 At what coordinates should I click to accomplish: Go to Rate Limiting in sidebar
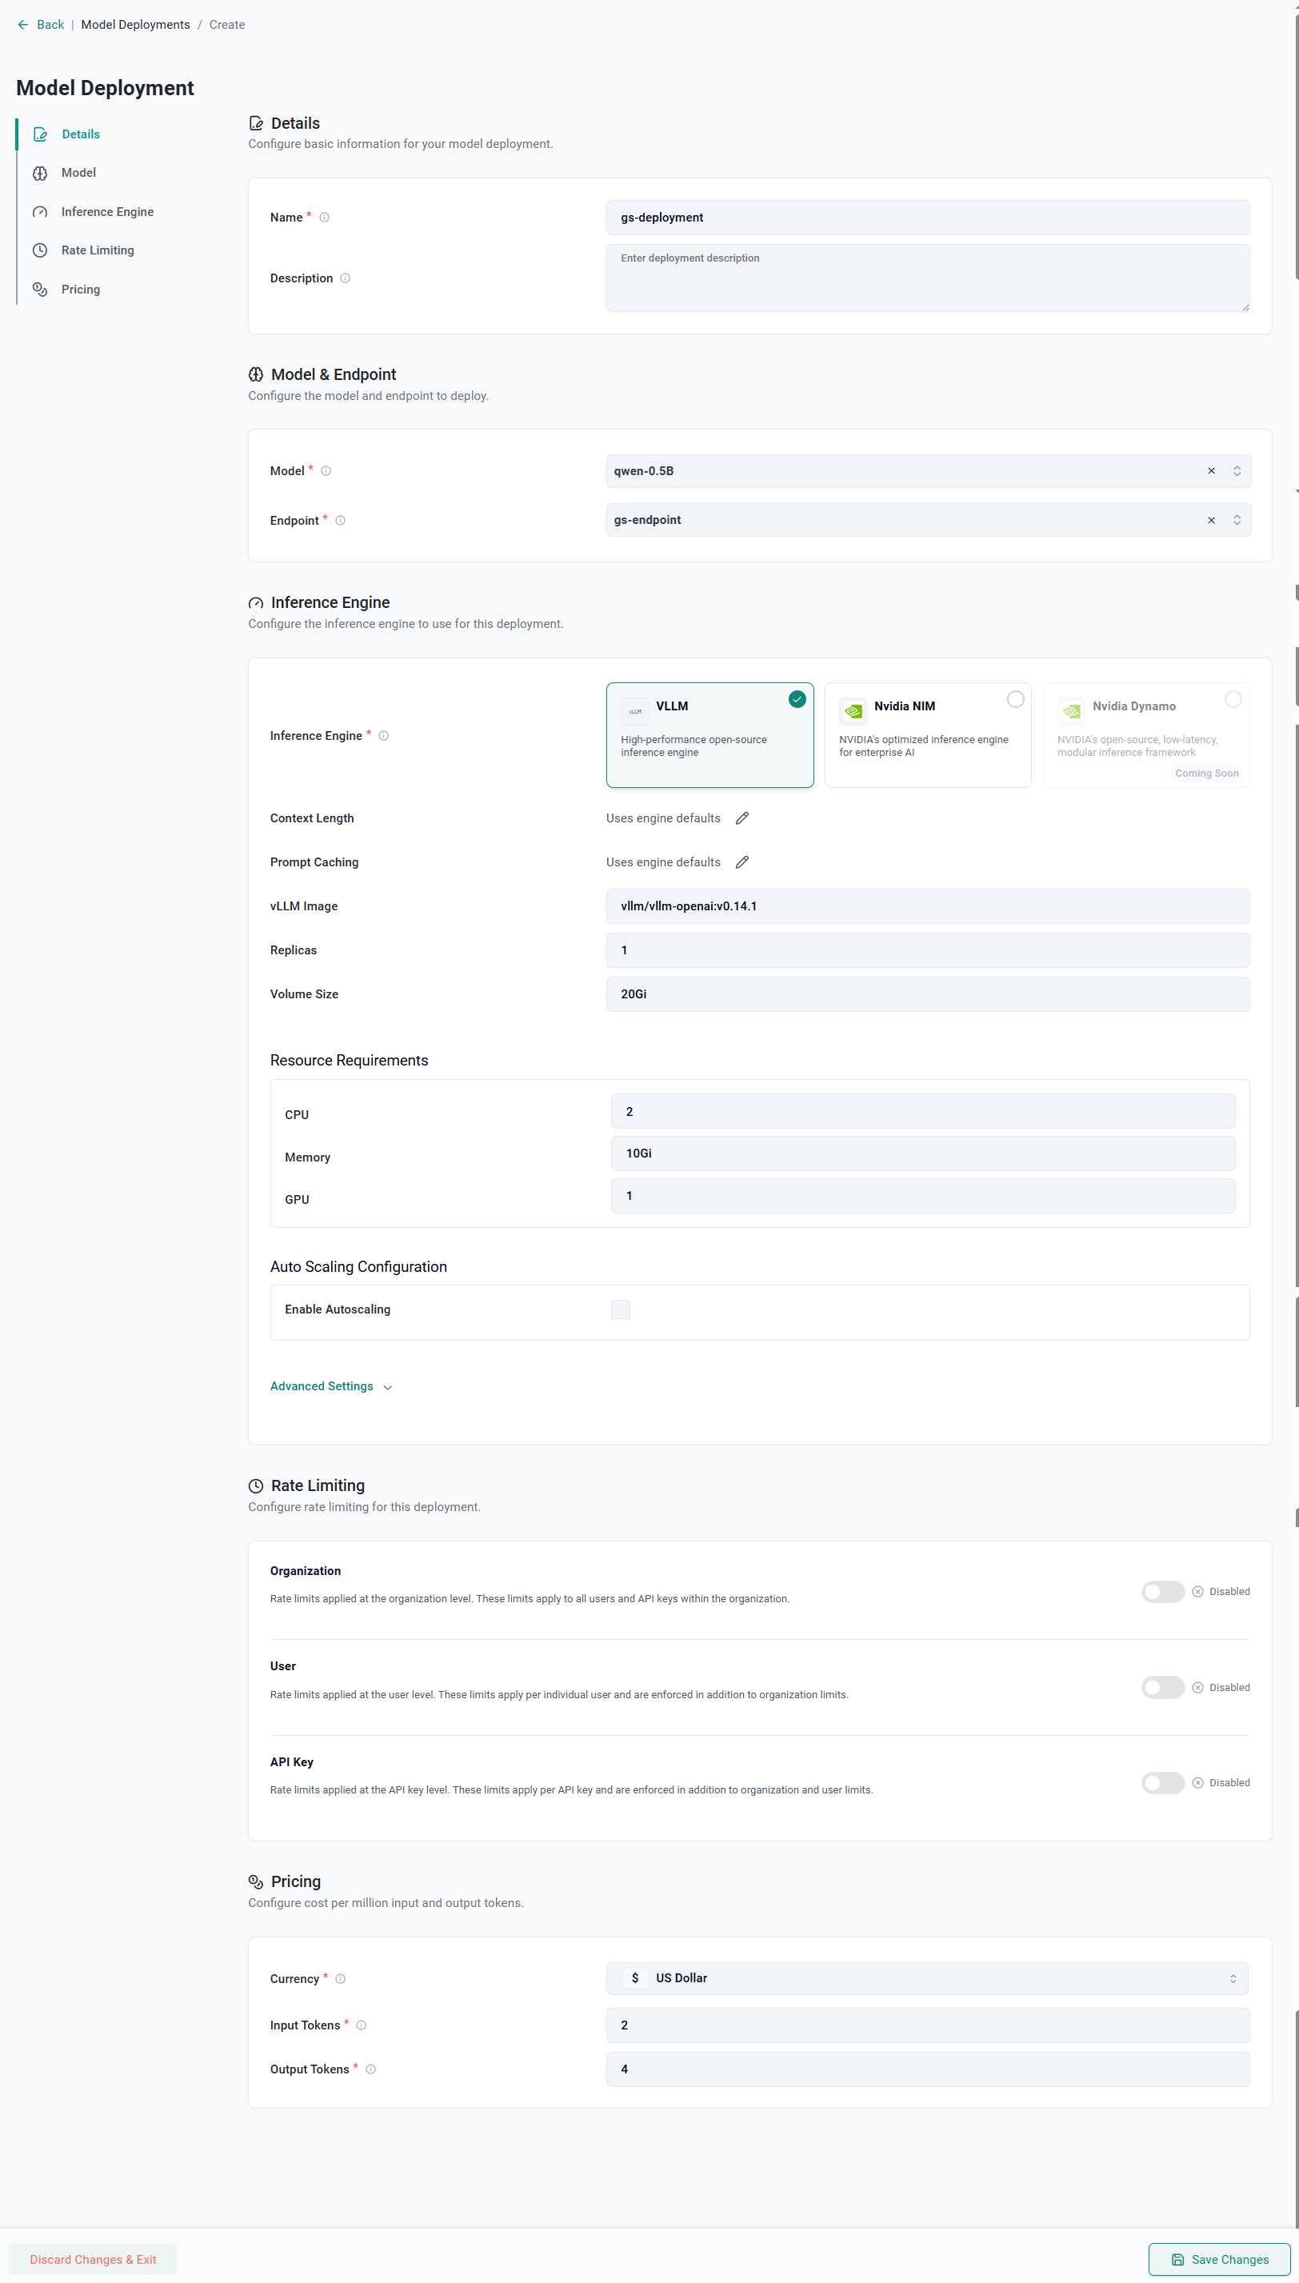click(98, 250)
